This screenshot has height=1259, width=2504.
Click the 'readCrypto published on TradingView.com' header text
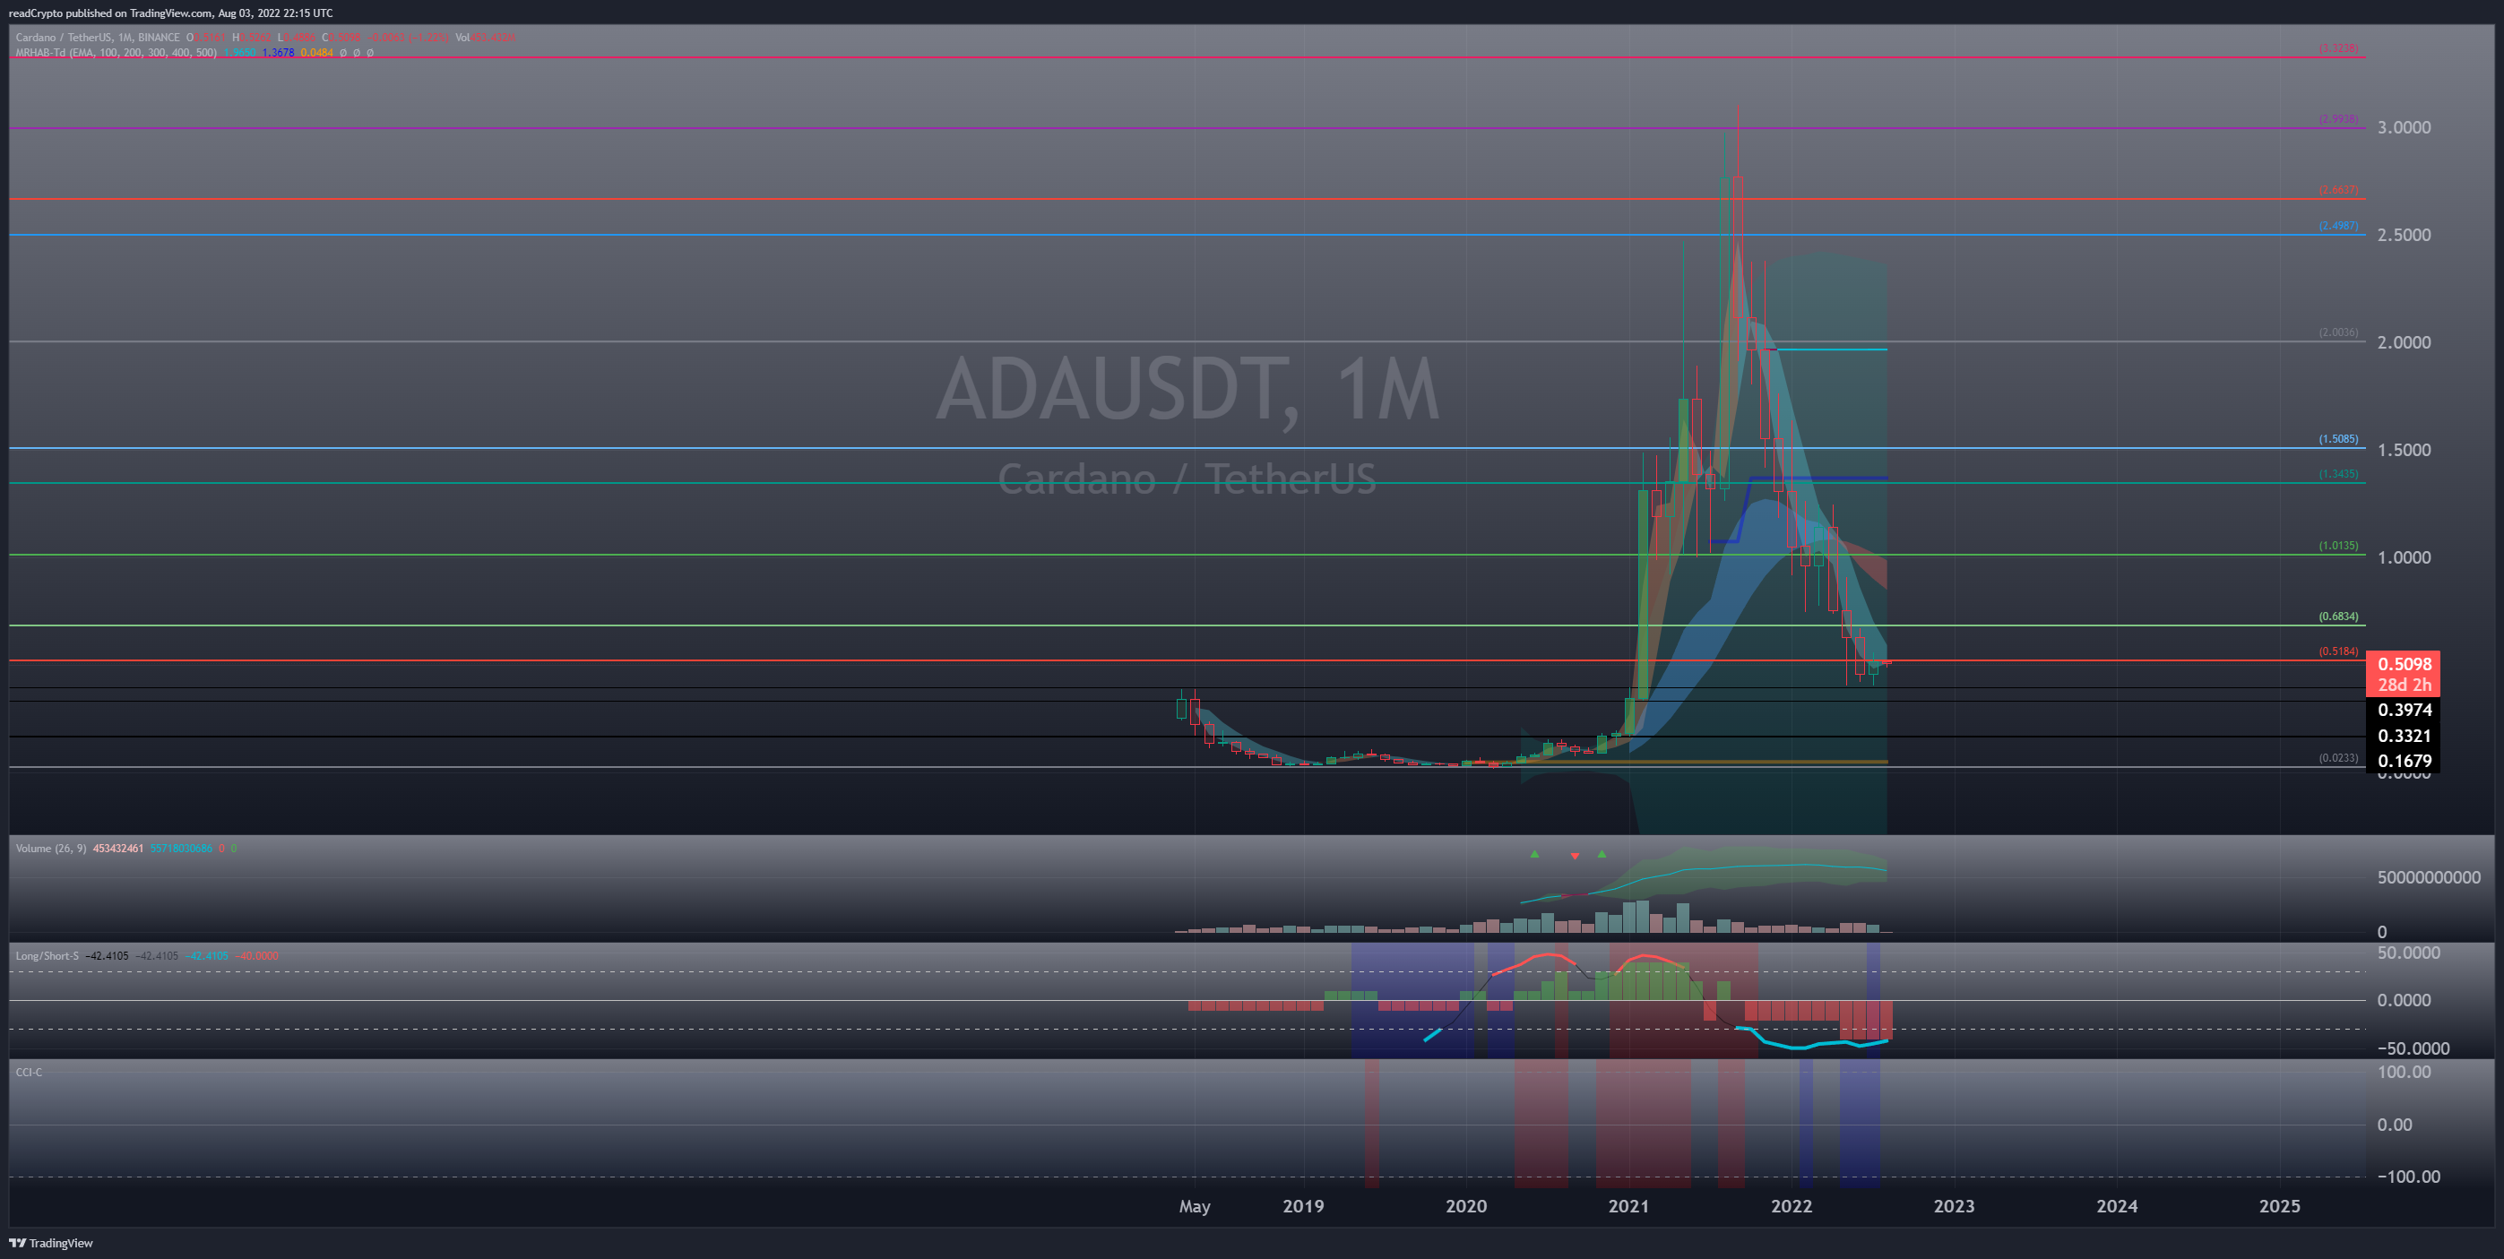pyautogui.click(x=110, y=13)
